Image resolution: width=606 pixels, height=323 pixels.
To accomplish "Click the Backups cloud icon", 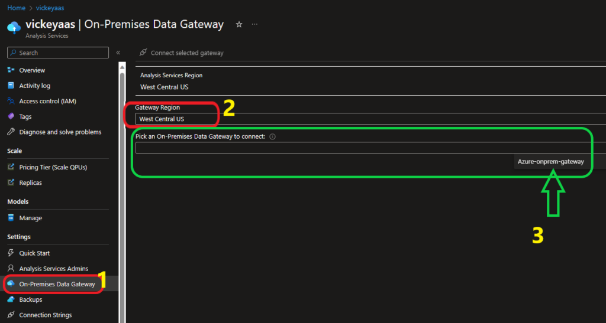I will [11, 299].
